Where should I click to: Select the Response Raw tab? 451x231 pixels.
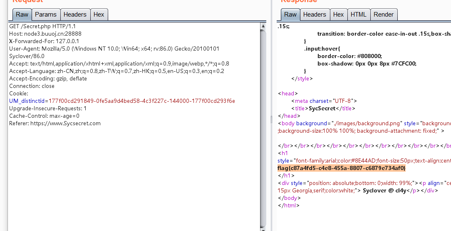point(290,15)
